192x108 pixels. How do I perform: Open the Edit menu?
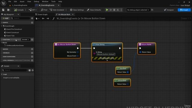coord(15,1)
